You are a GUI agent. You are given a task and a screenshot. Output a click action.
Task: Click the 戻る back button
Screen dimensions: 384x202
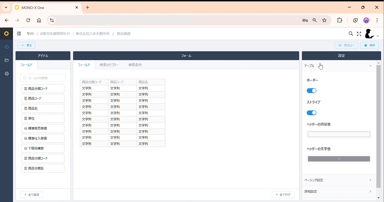(x=26, y=45)
